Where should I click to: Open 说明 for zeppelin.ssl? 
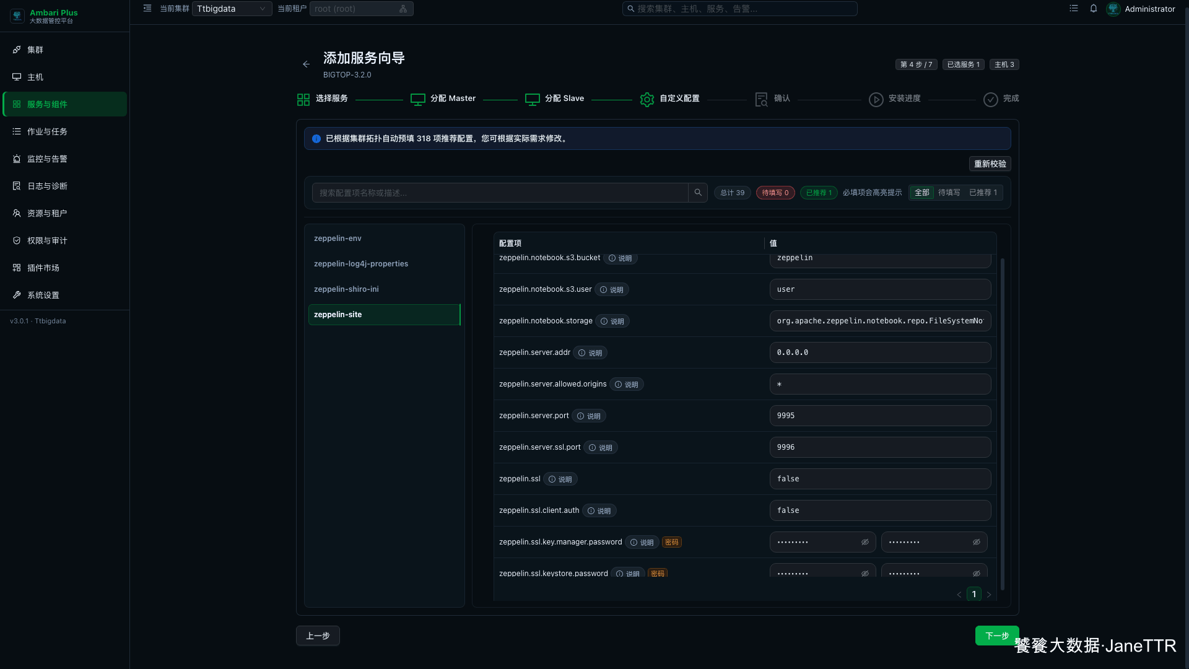point(560,479)
